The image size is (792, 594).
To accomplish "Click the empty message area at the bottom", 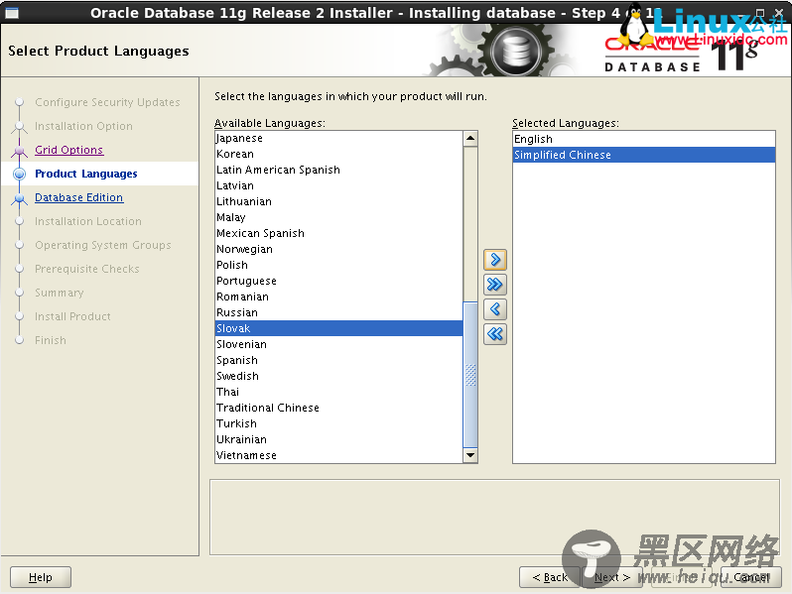I will tap(494, 518).
